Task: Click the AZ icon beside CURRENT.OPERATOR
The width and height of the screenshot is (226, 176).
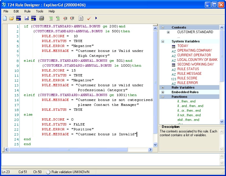Action: pos(174,56)
